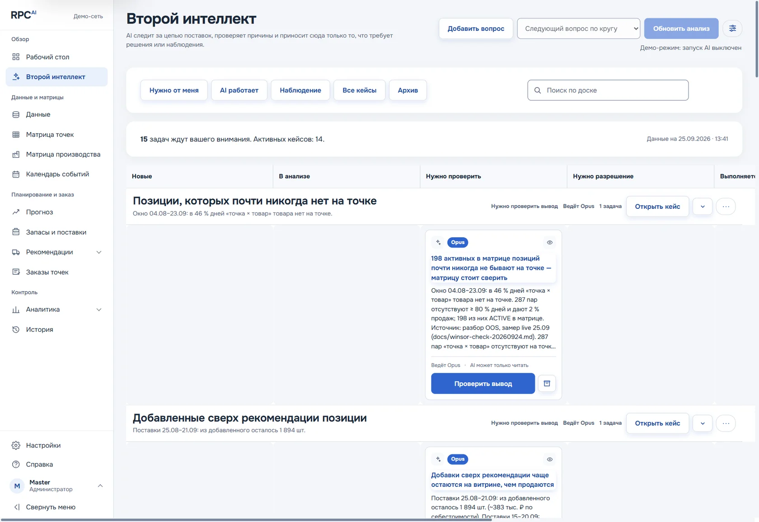Image resolution: width=759 pixels, height=522 pixels.
Task: Click the Аналитика bar chart icon
Action: 16,310
